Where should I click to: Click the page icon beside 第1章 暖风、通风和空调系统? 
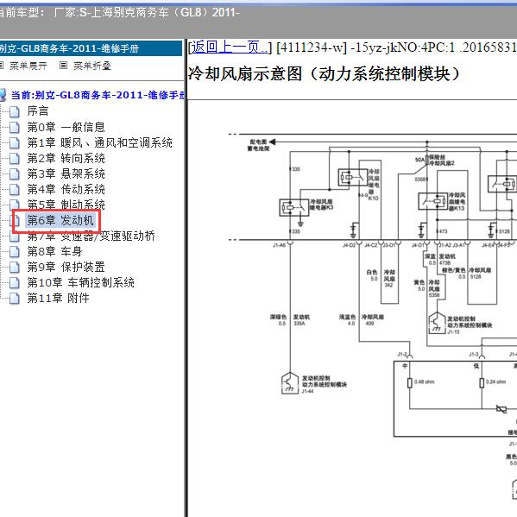pyautogui.click(x=14, y=142)
